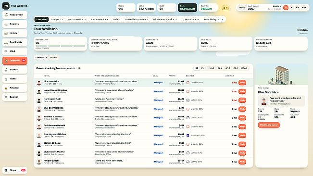
Task: Click the Owners Happy card
Action: [281, 43]
